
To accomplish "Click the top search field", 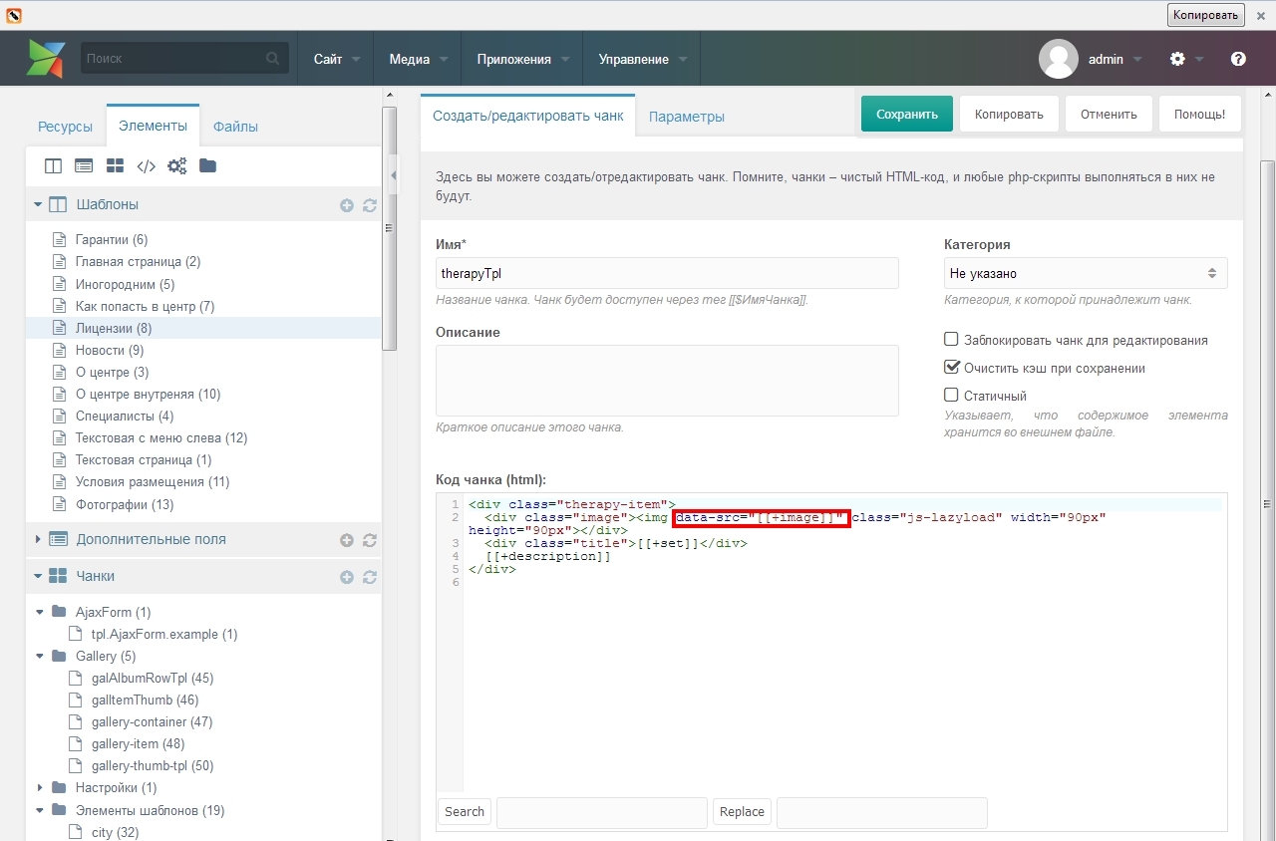I will tap(184, 59).
